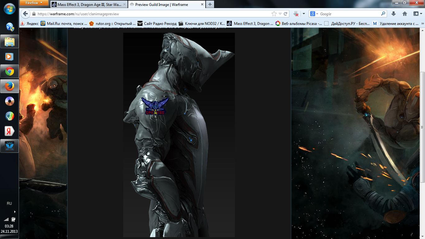425x239 pixels.
Task: Go back with the back arrow button
Action: 25,14
